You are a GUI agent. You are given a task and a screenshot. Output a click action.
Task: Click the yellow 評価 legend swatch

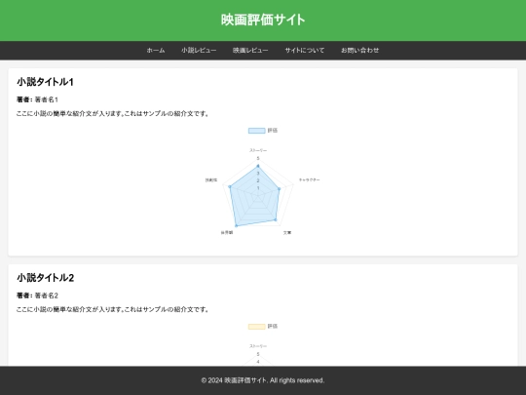tap(256, 327)
